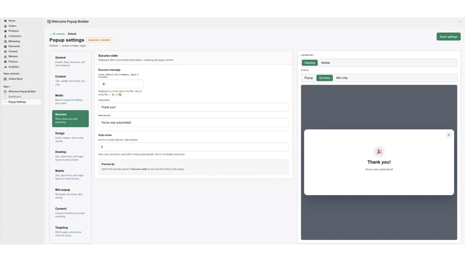Click the Products tag icon
The image size is (465, 262).
click(x=5, y=31)
